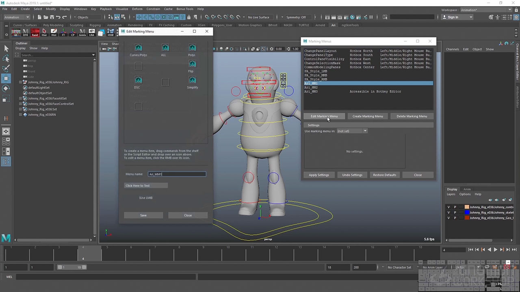The width and height of the screenshot is (520, 292).
Task: Open the Deform menu
Action: (137, 9)
